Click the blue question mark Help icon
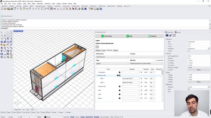The image size is (211, 118). (101, 9)
